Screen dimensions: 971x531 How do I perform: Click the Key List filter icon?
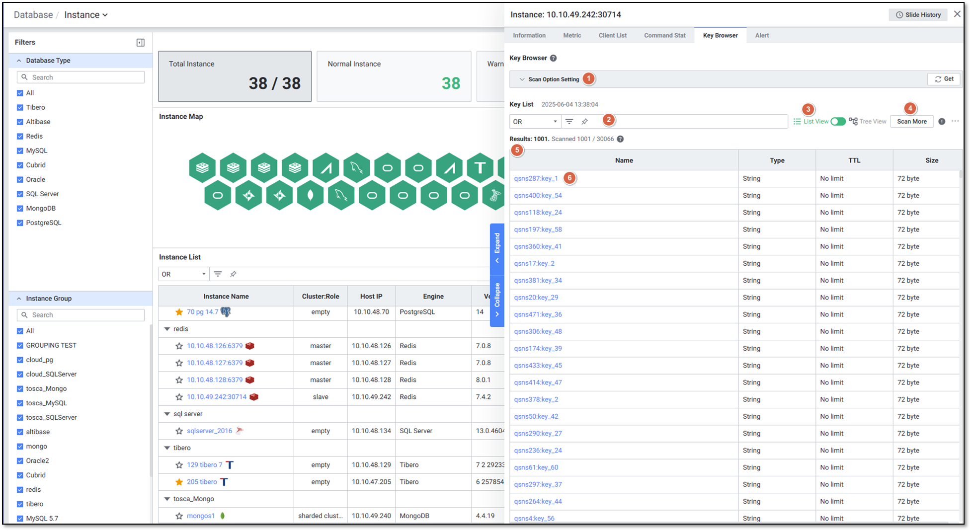[569, 122]
